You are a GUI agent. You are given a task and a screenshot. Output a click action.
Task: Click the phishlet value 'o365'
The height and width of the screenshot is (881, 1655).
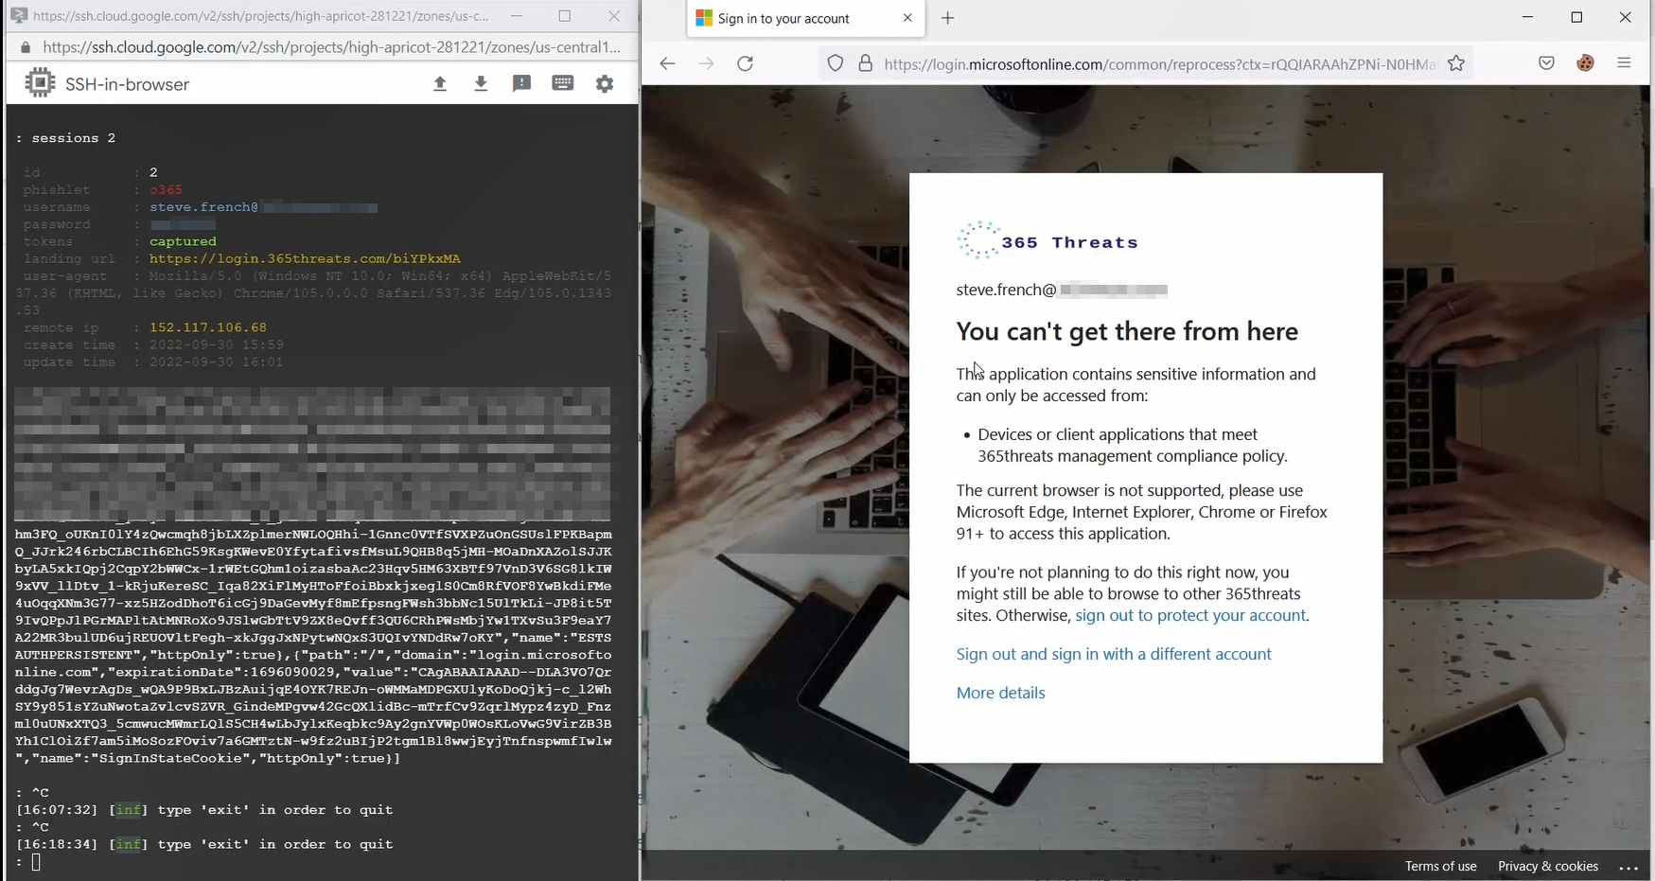(x=166, y=189)
